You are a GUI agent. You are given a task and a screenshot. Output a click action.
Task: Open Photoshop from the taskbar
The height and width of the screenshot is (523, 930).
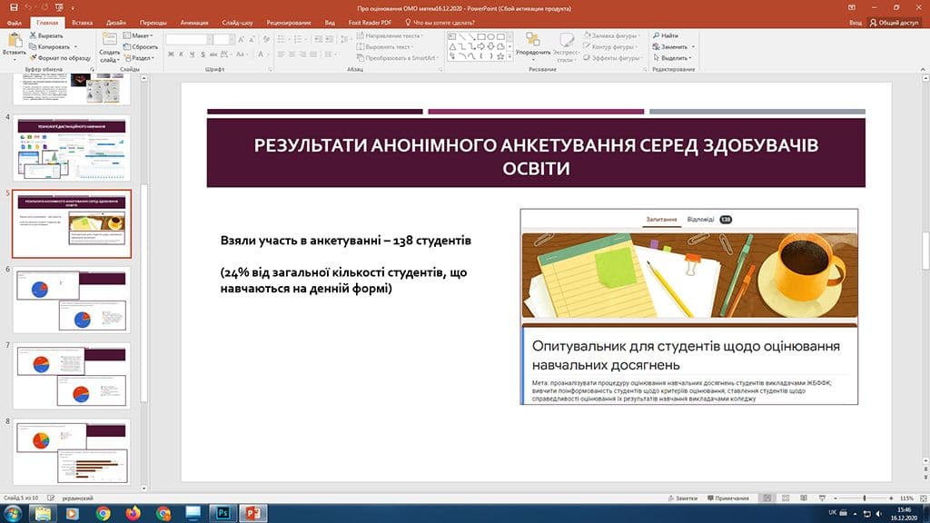click(223, 513)
